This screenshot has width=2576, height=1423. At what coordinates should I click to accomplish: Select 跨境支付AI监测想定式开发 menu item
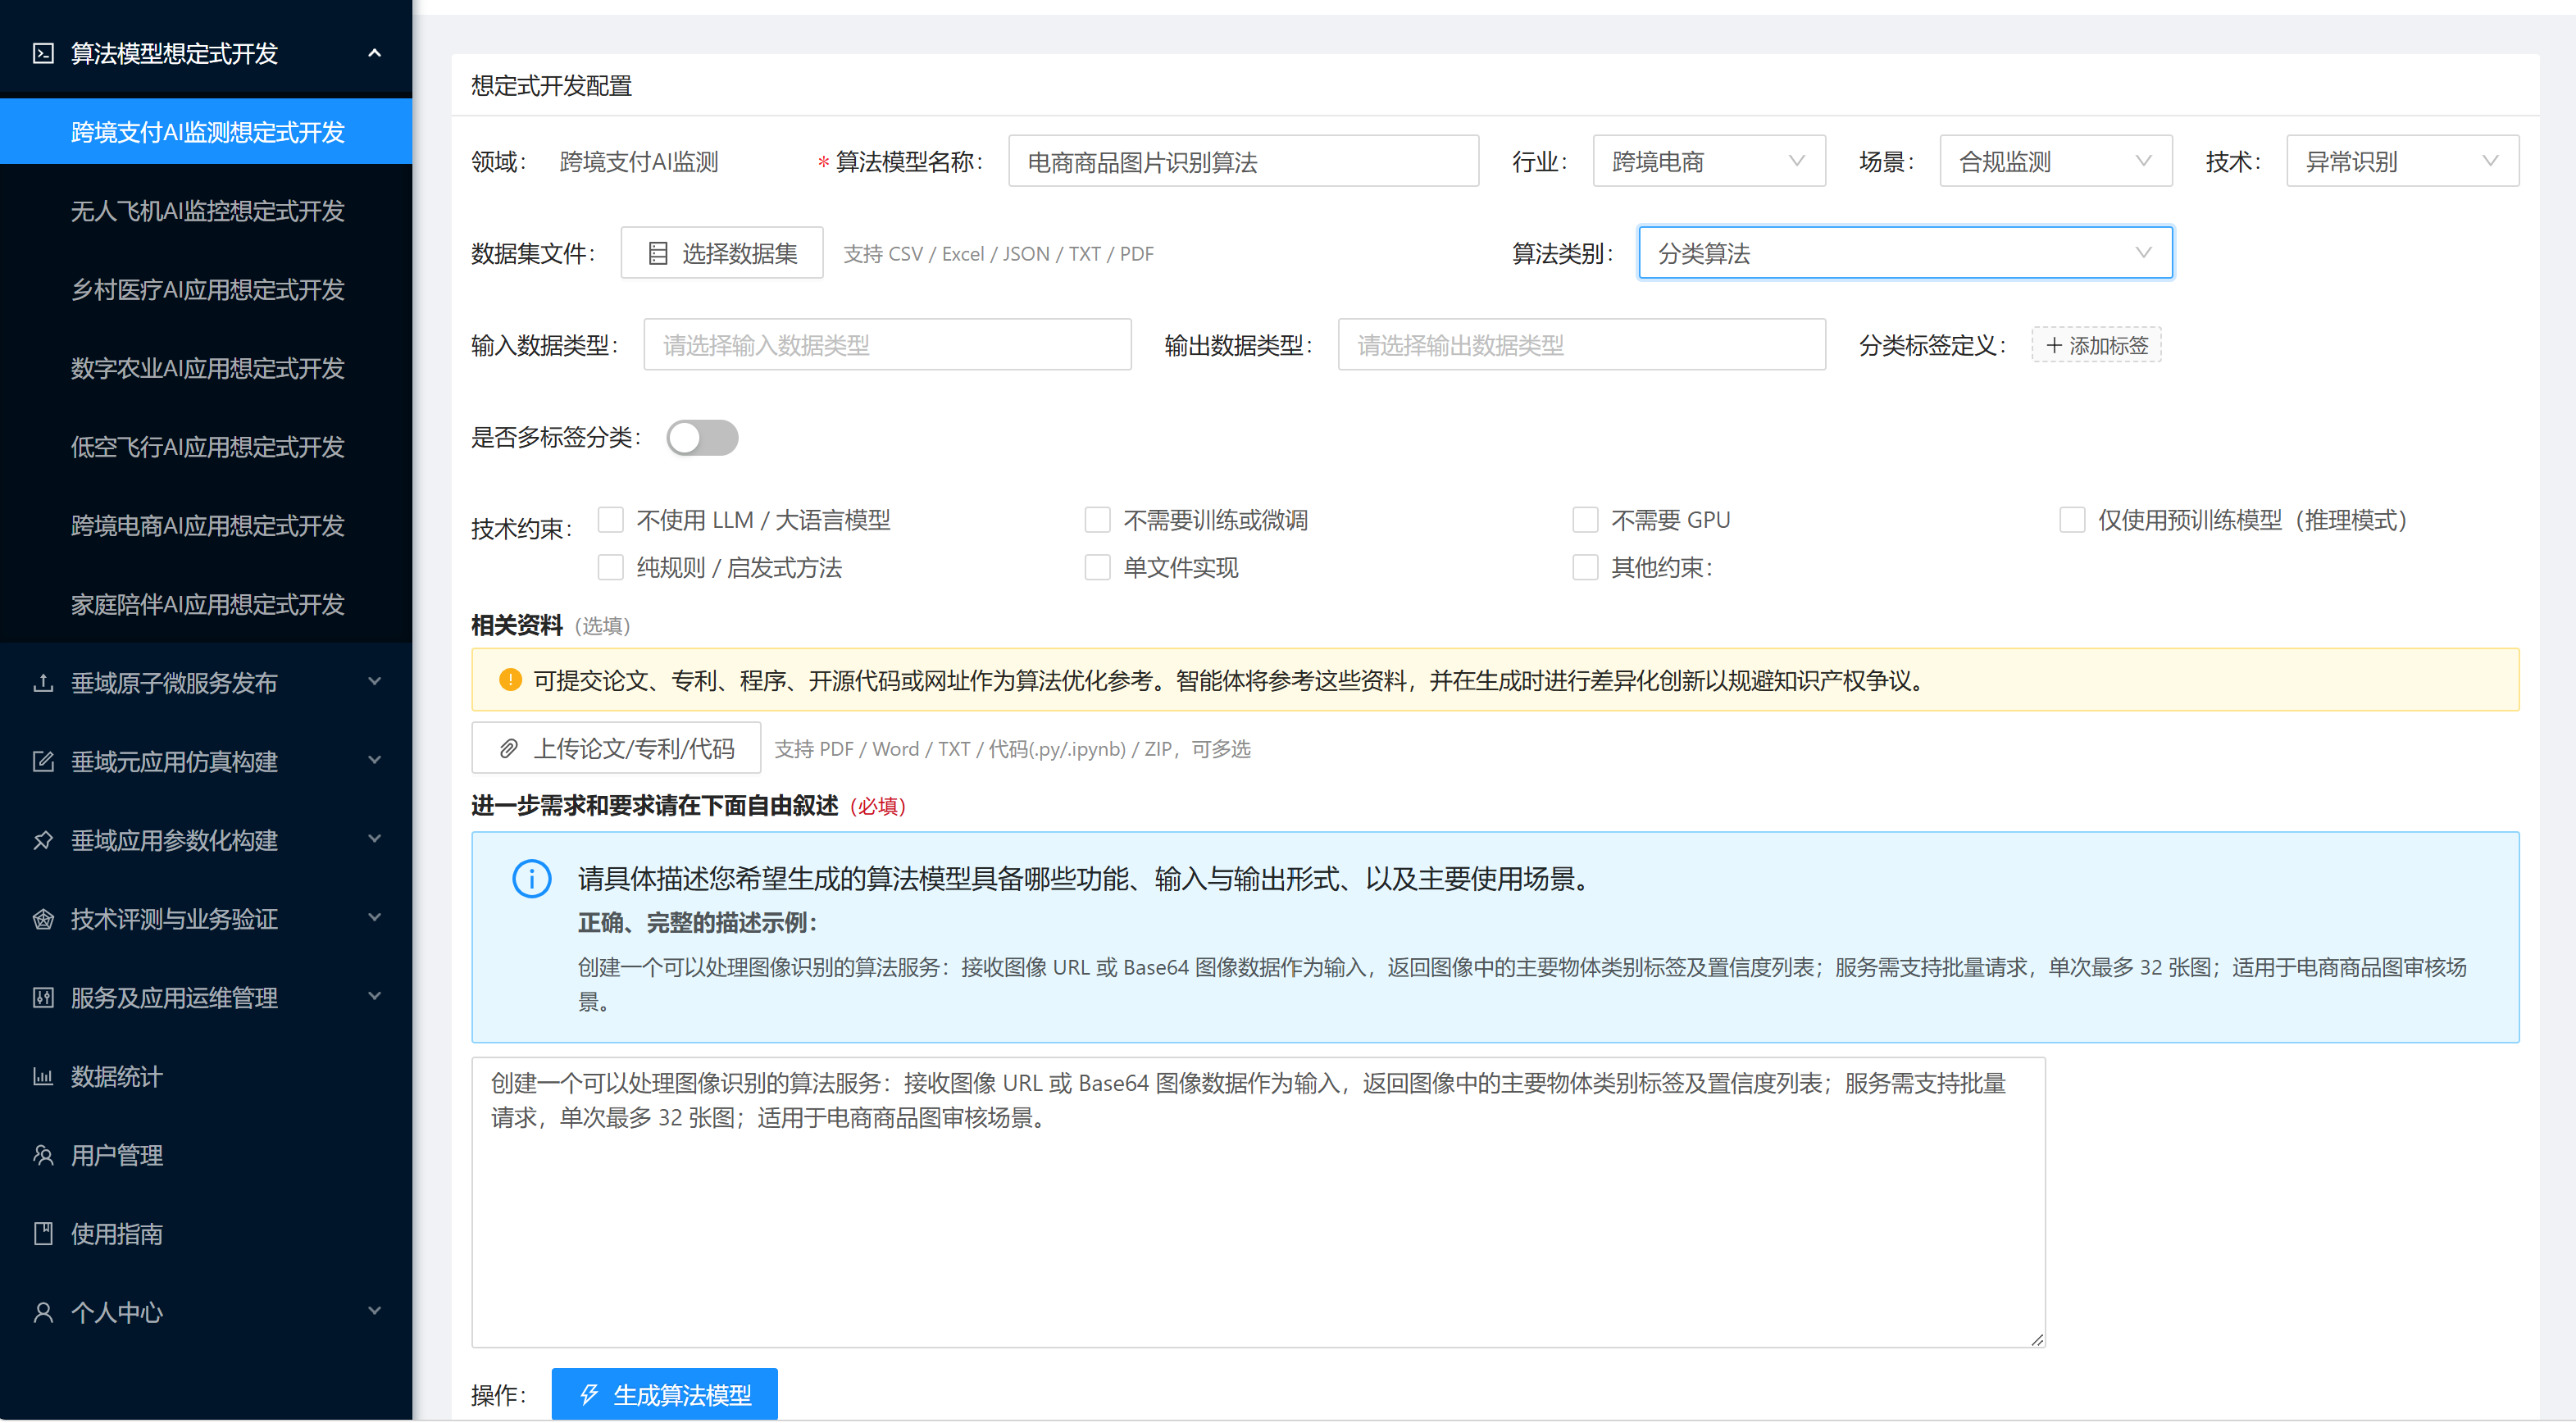click(x=206, y=131)
